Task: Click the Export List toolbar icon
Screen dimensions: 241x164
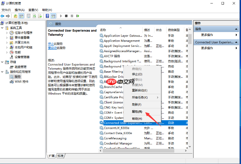Action: point(40,16)
